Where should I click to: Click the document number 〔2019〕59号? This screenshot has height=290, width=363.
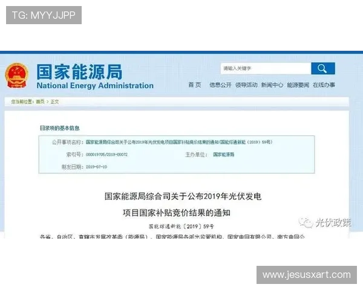[x=181, y=227]
